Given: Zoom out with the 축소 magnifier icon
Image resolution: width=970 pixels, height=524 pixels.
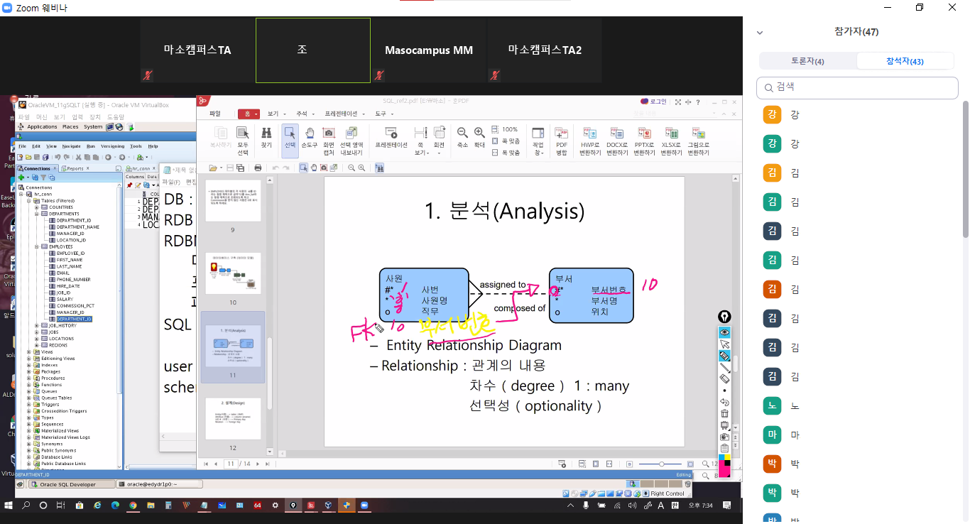Looking at the screenshot, I should pos(462,136).
